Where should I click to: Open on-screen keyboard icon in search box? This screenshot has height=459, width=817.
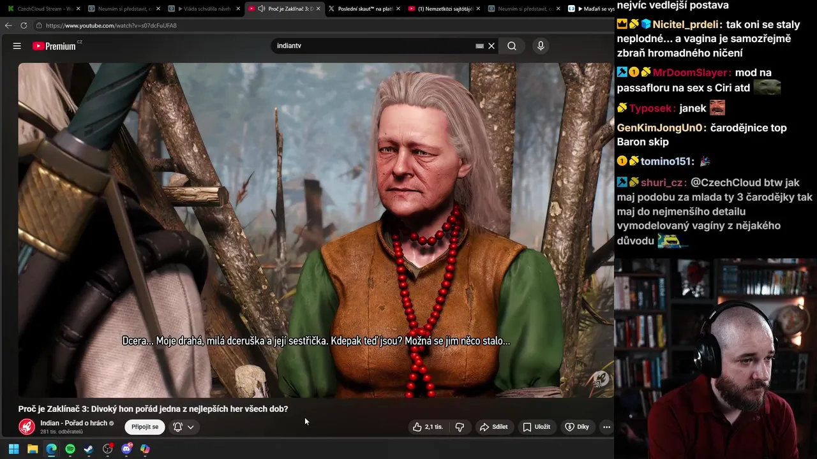(x=479, y=46)
